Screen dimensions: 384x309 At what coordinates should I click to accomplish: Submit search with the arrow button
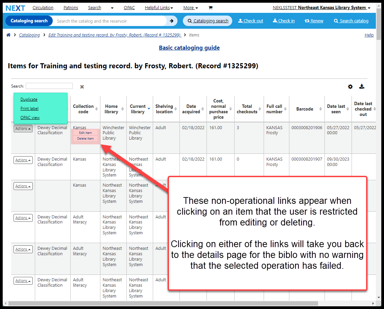click(x=171, y=21)
